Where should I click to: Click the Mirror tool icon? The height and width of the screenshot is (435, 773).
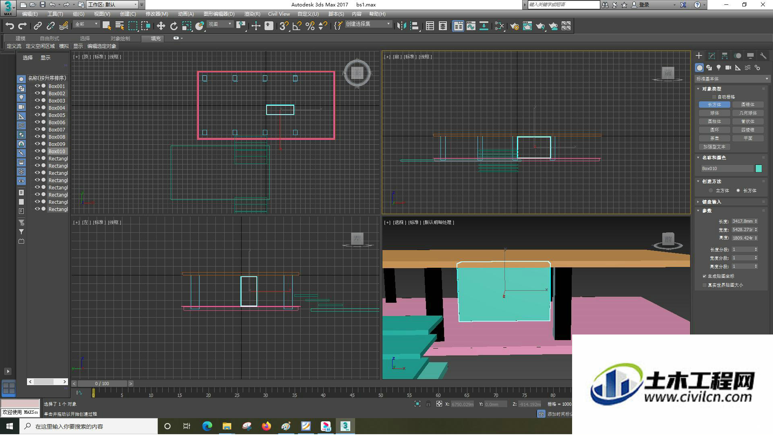[401, 26]
